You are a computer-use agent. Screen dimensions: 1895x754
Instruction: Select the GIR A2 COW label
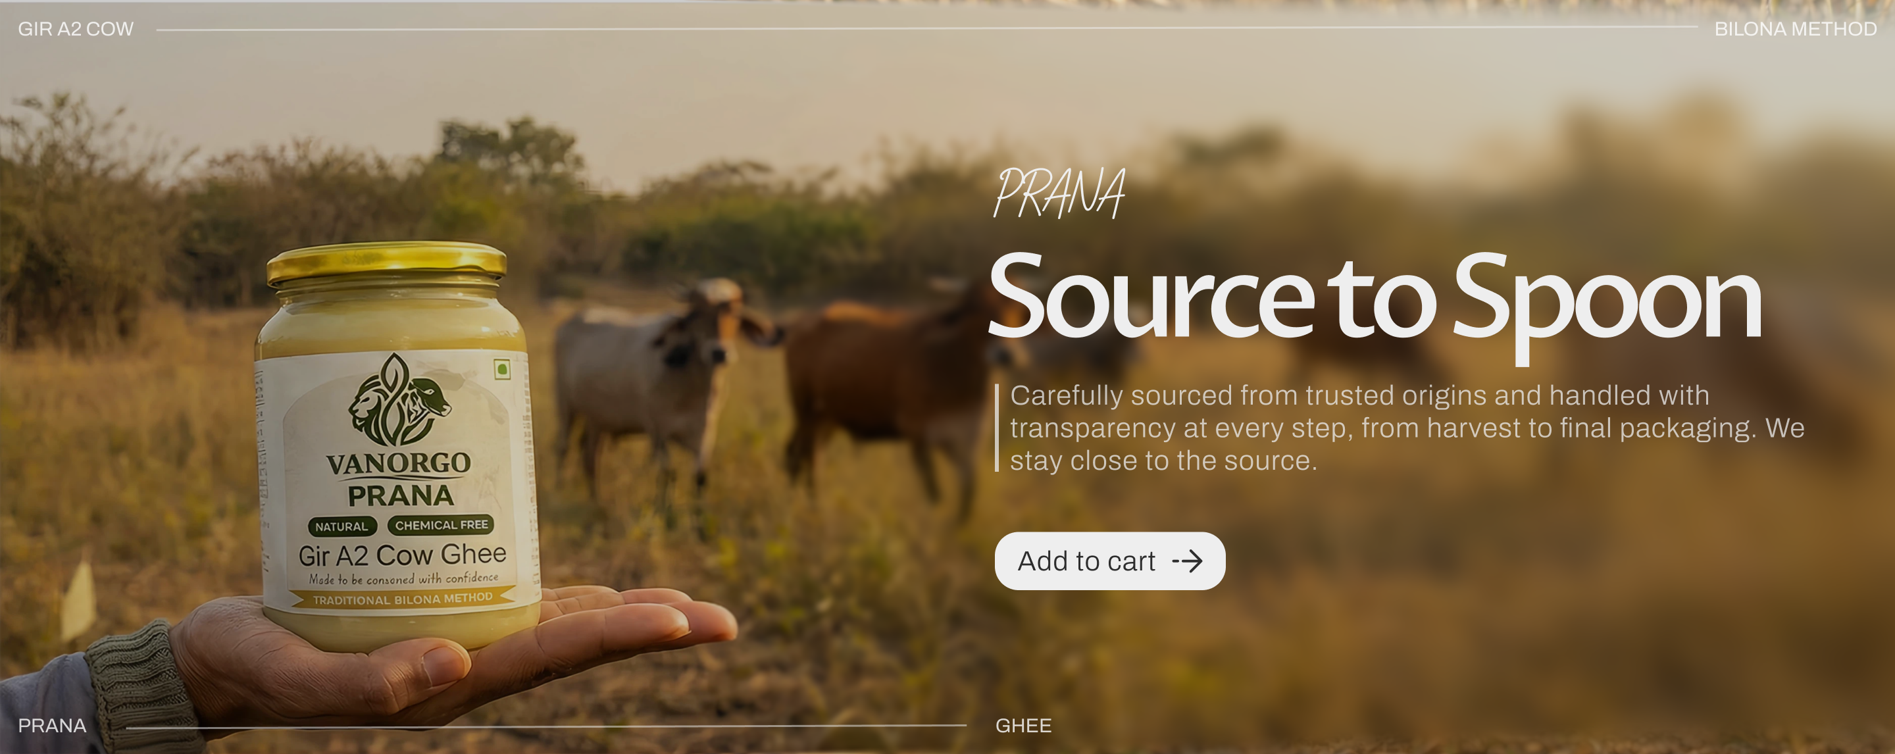(x=76, y=30)
